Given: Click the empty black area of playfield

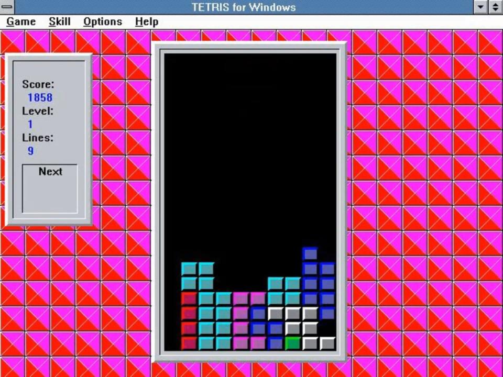Looking at the screenshot, I should (250, 157).
